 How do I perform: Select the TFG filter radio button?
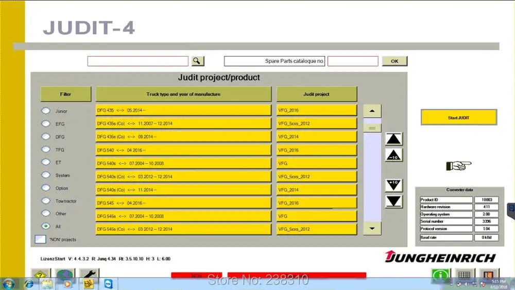pyautogui.click(x=46, y=149)
